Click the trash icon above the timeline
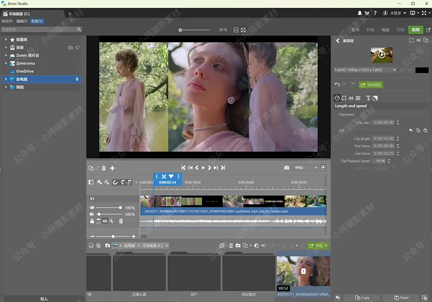The image size is (432, 302). click(x=104, y=168)
